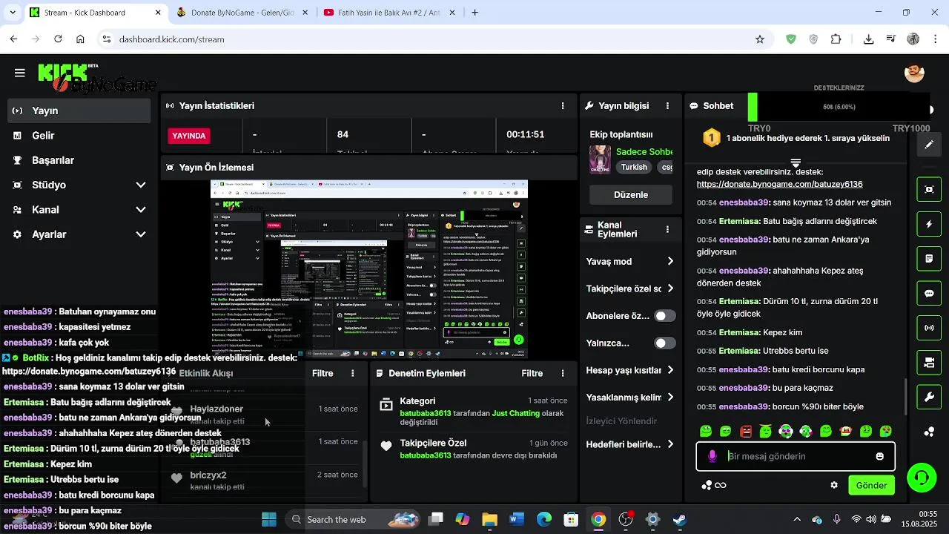Open Chrome downloads icon in toolbar
949x534 pixels.
[x=869, y=39]
